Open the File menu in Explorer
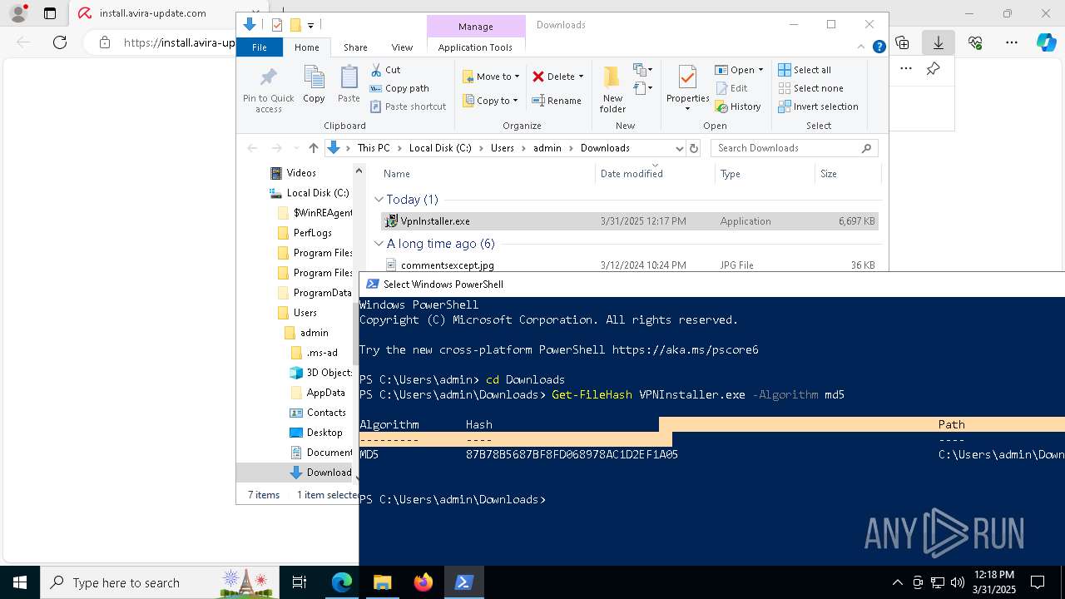 click(260, 47)
